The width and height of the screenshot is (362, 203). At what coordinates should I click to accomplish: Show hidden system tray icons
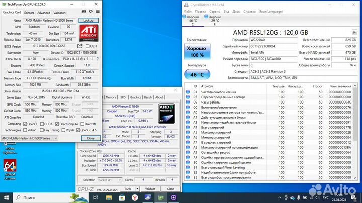tap(280, 198)
